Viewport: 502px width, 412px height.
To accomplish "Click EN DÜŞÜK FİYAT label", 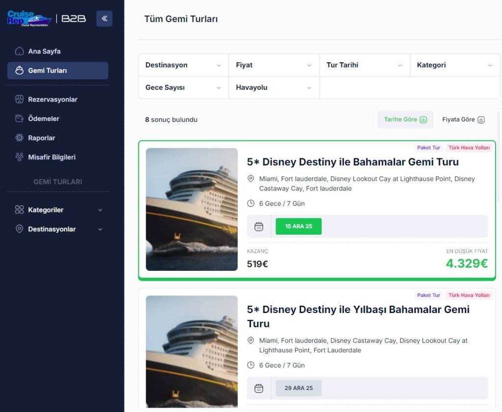I will (x=467, y=251).
